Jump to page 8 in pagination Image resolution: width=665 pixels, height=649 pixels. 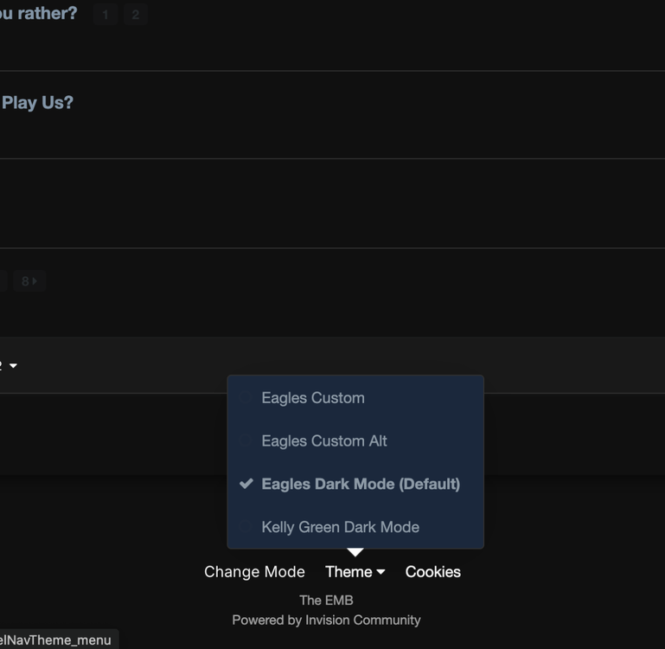pos(29,281)
